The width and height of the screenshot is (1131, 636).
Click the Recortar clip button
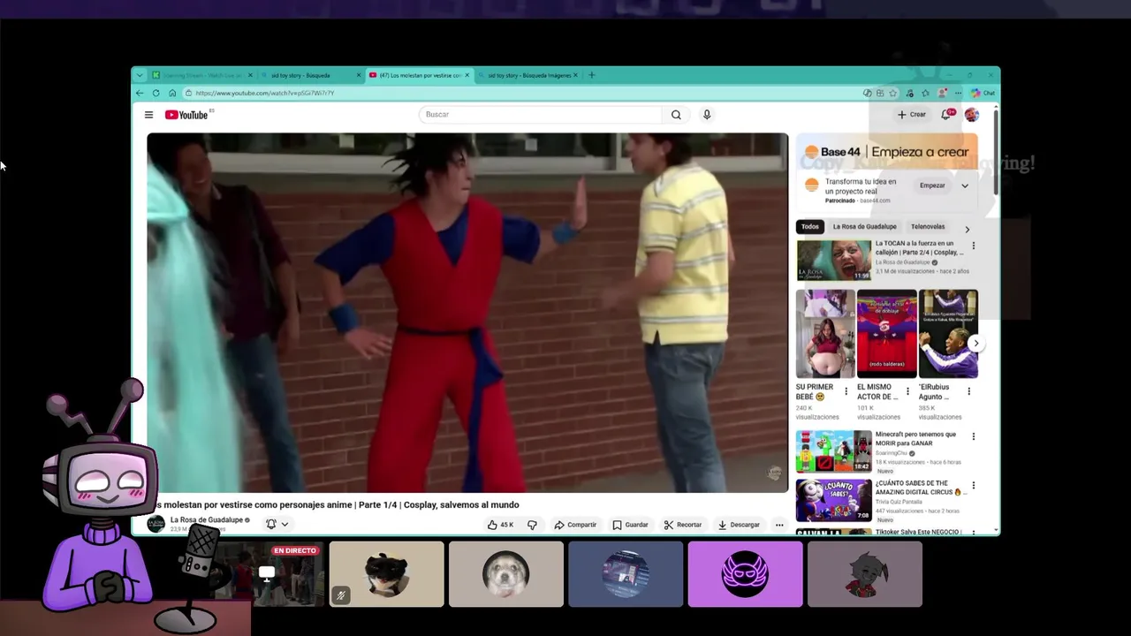tap(683, 525)
